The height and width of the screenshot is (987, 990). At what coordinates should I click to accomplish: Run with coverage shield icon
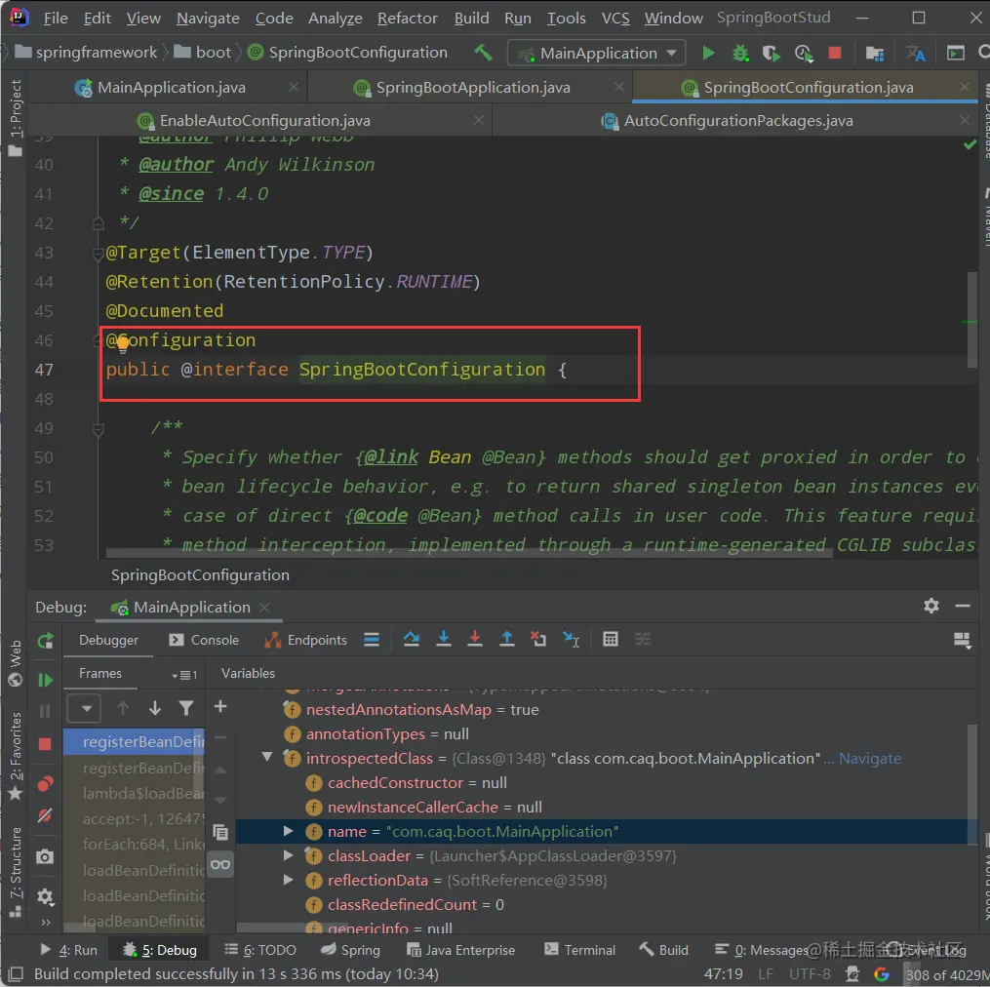click(771, 53)
